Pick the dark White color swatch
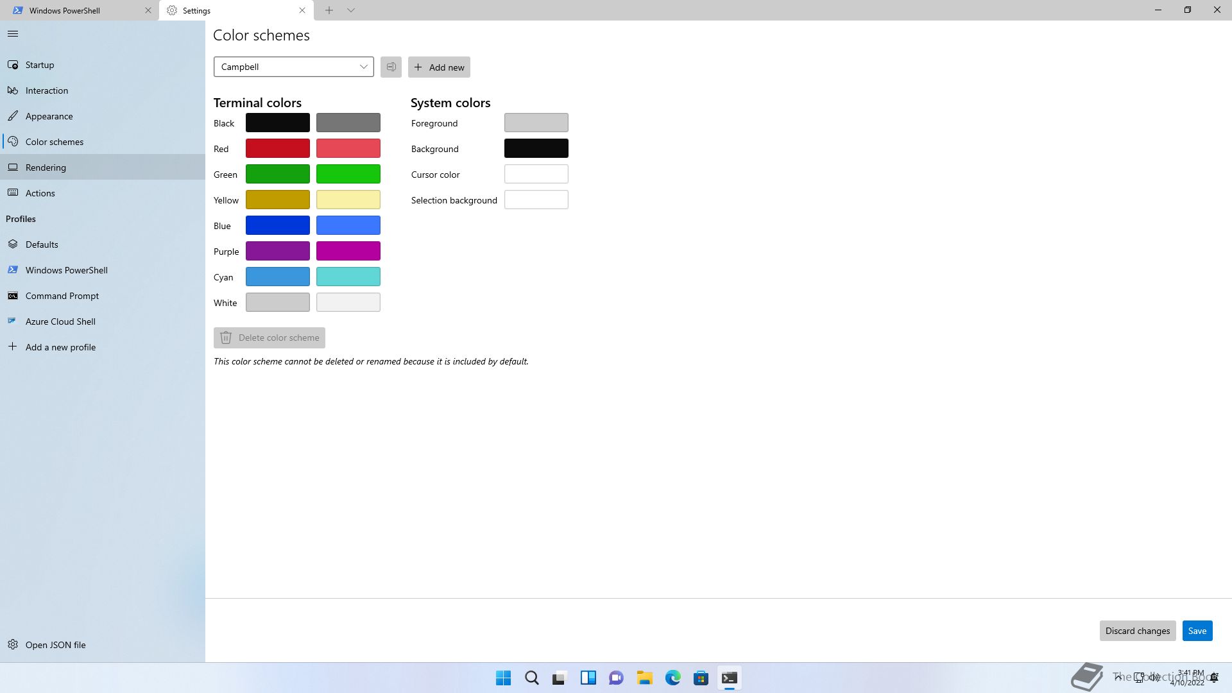Viewport: 1232px width, 693px height. 278,302
